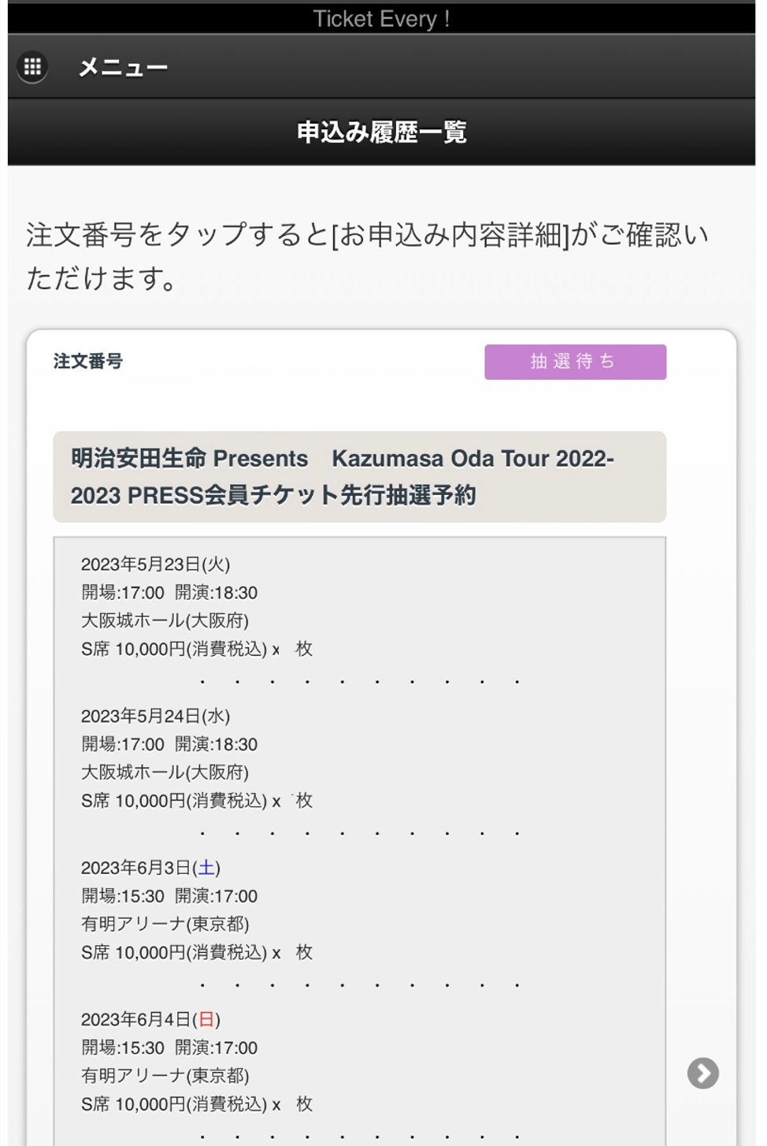Select the 2023年5月24日(水) performance date
Viewport: 767px width, 1146px height.
[x=155, y=716]
